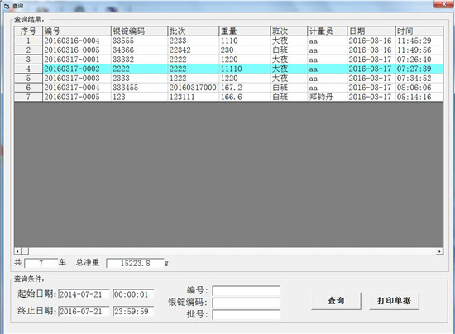This screenshot has width=455, height=334.
Task: Select row number 5 header cell
Action: [x=28, y=79]
